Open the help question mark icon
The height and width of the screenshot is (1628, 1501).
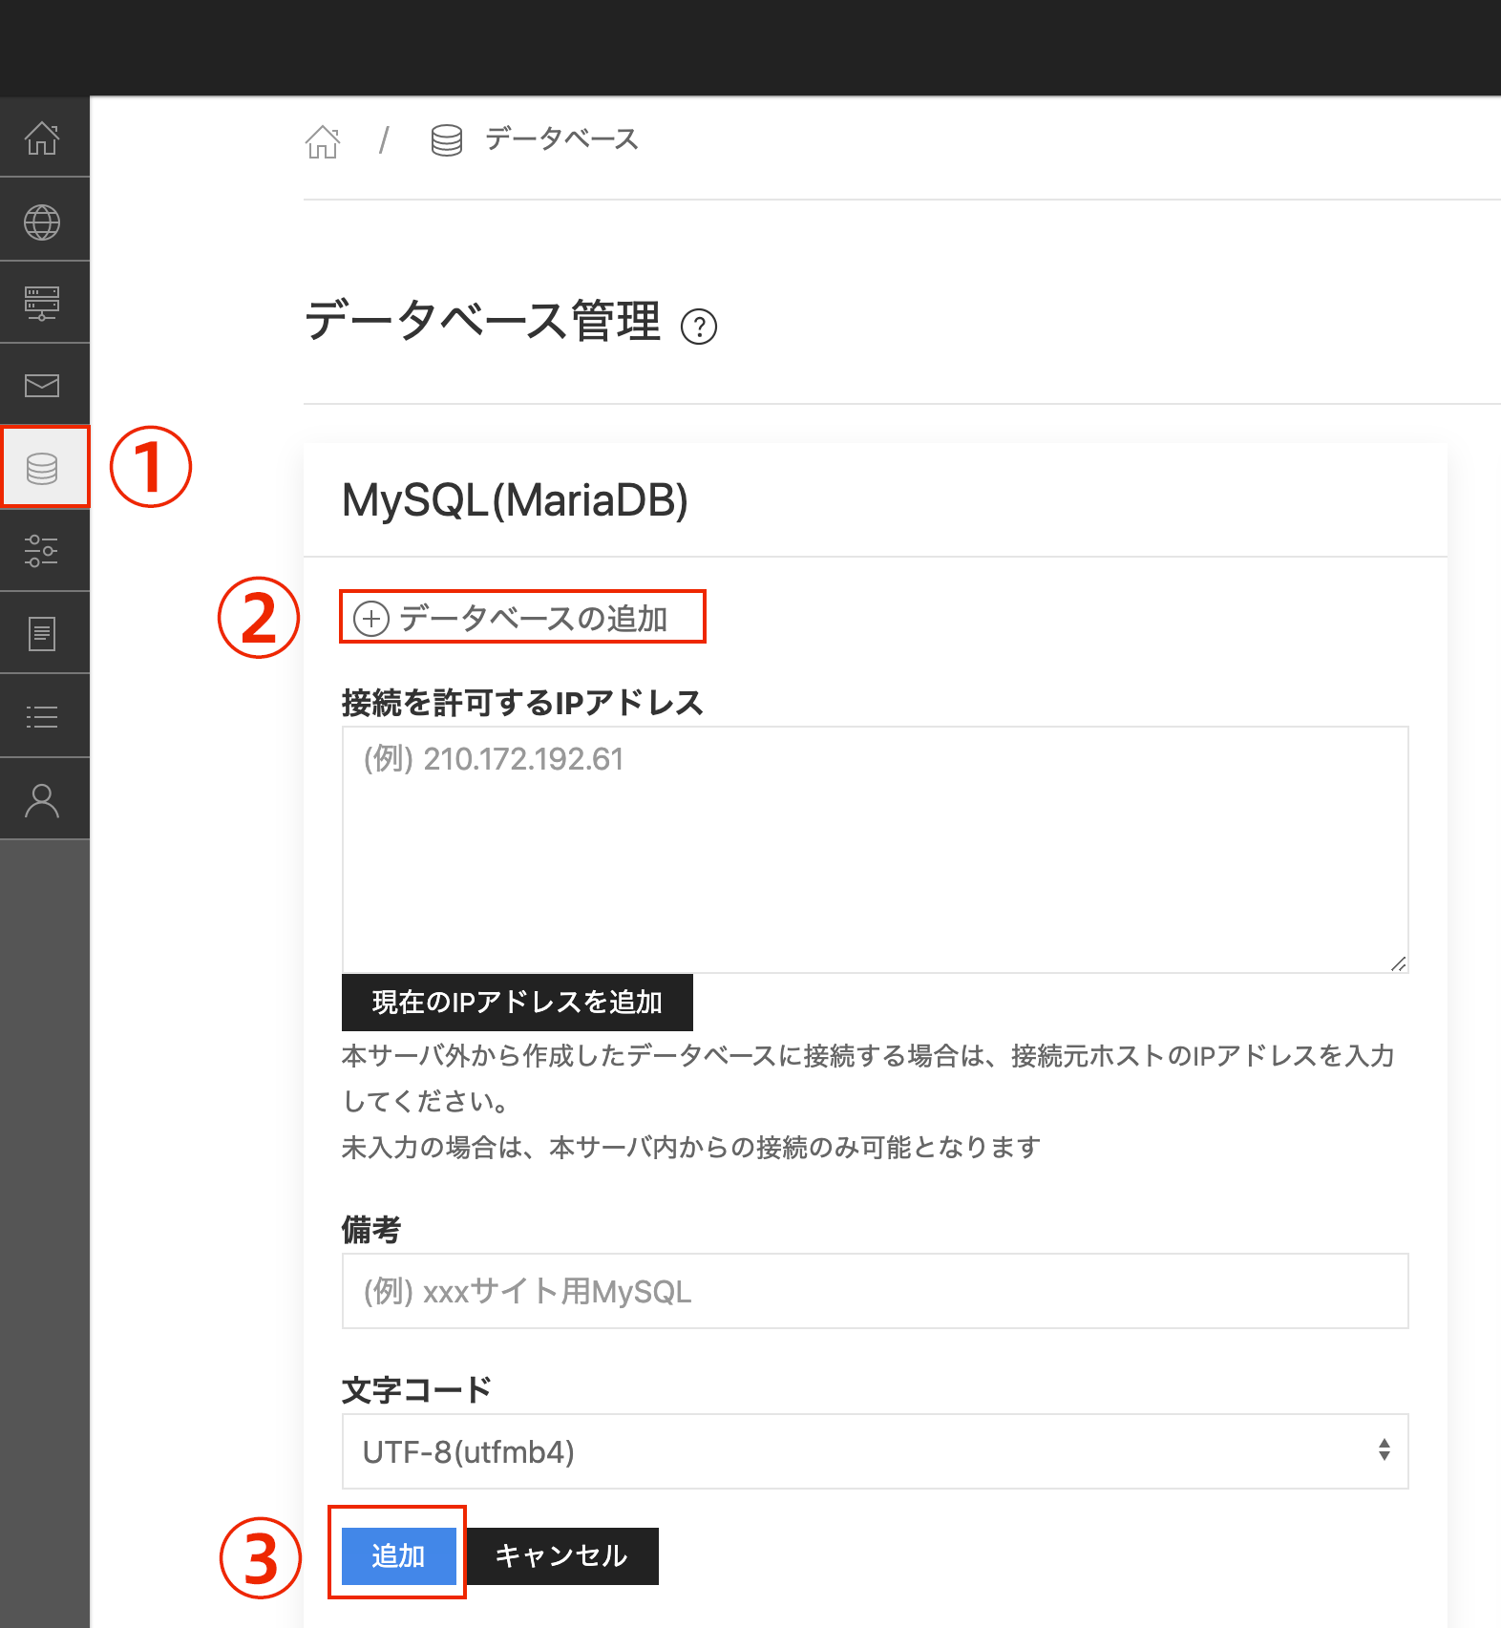[699, 327]
